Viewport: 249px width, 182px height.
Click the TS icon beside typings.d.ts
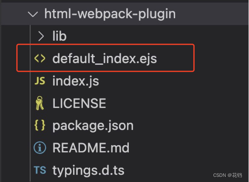[40, 170]
